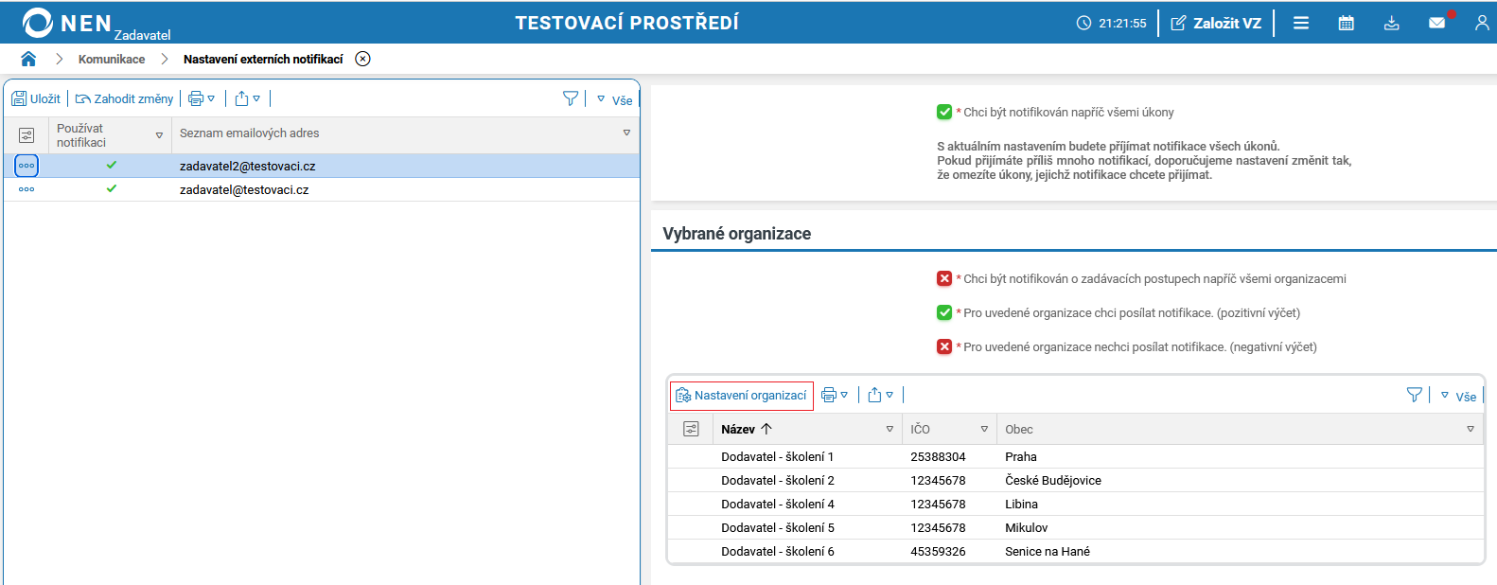Open Vše dropdown in organizations toolbar
The width and height of the screenshot is (1497, 585).
tap(1458, 396)
